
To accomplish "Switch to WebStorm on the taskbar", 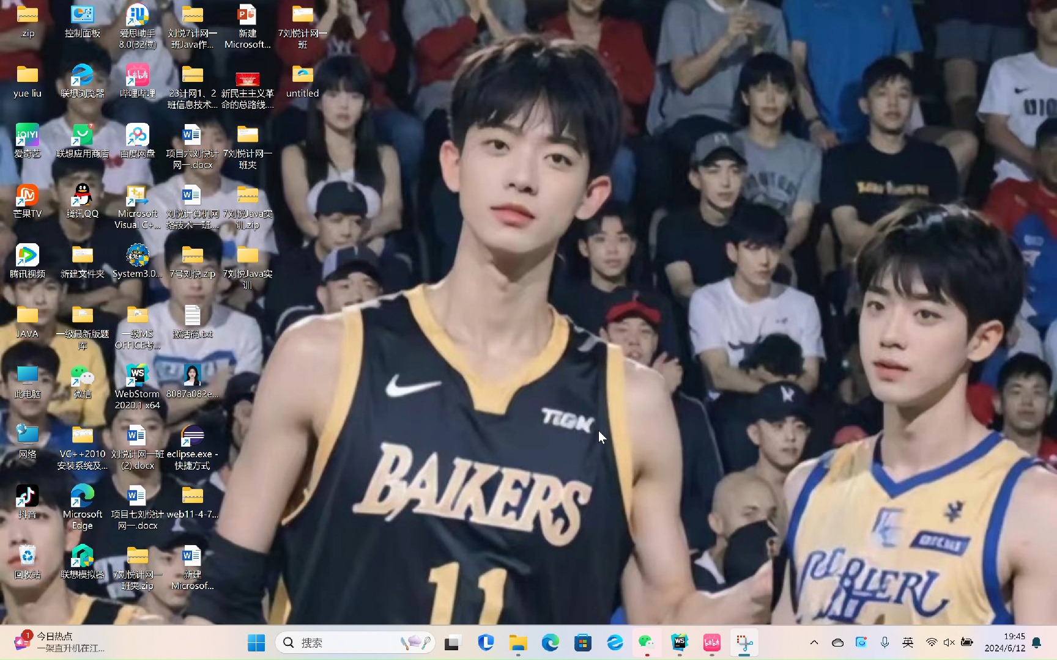I will click(680, 642).
